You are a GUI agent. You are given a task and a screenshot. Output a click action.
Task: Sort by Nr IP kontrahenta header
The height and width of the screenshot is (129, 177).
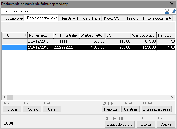click(x=66, y=35)
